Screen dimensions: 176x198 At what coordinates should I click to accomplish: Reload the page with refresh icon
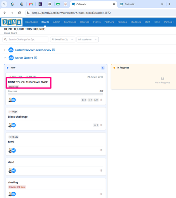[19, 13]
